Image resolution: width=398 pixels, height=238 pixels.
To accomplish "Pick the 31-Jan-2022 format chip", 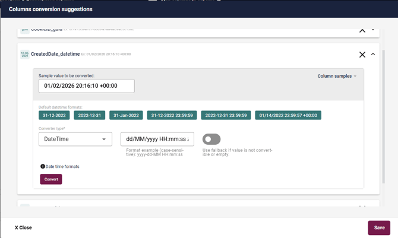I will coord(126,116).
